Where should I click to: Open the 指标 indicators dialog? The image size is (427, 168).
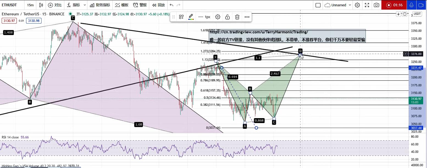point(73,5)
